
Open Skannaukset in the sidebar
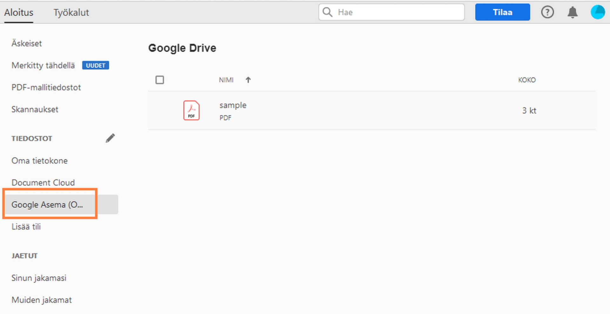[35, 109]
